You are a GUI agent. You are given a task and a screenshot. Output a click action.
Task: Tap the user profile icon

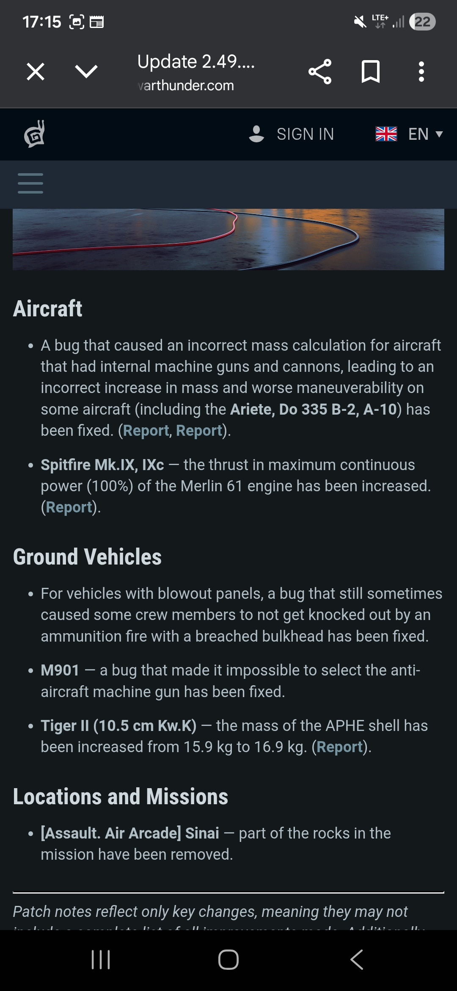[x=256, y=134]
